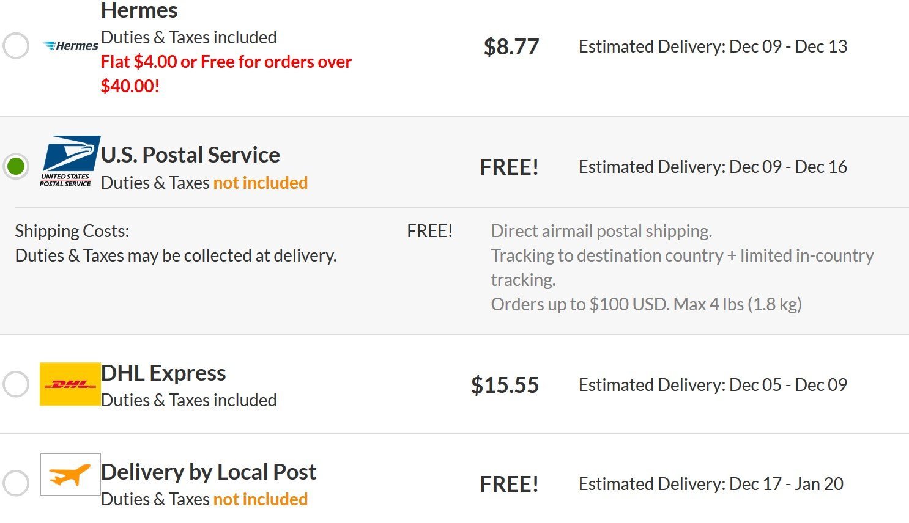Choose the DHL Express radio button

[x=16, y=384]
